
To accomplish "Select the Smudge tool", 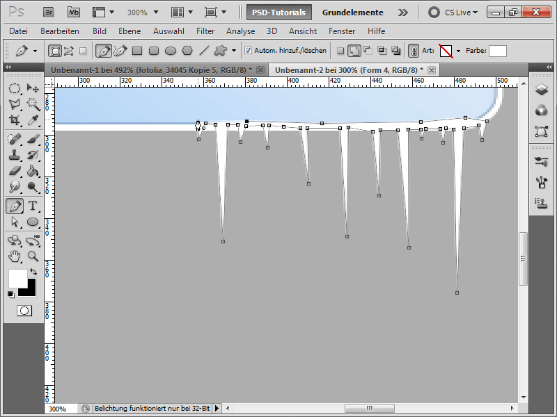I will (15, 187).
